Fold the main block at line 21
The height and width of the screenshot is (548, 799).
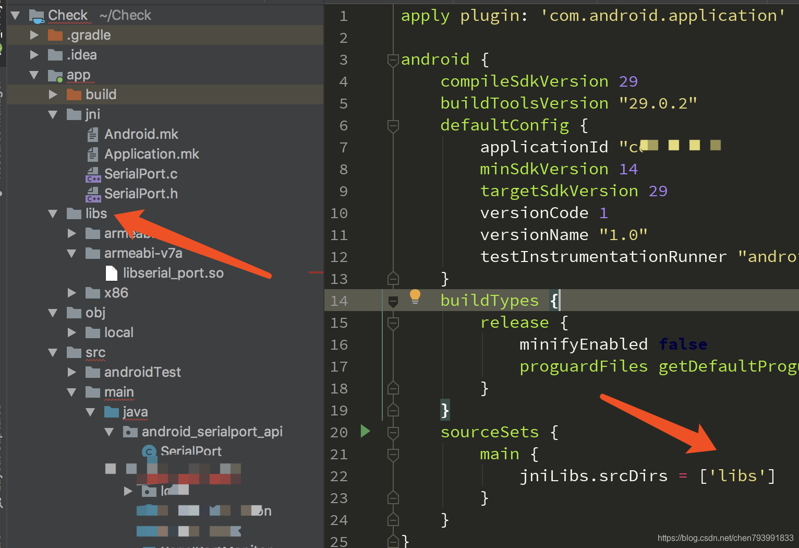tap(393, 455)
